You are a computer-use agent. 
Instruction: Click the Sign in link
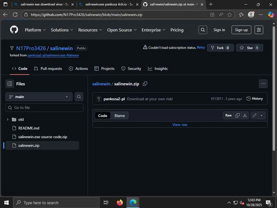[219, 30]
